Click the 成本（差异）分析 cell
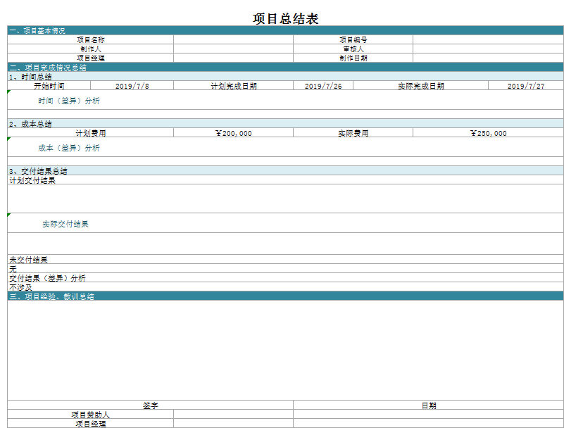 (69, 148)
